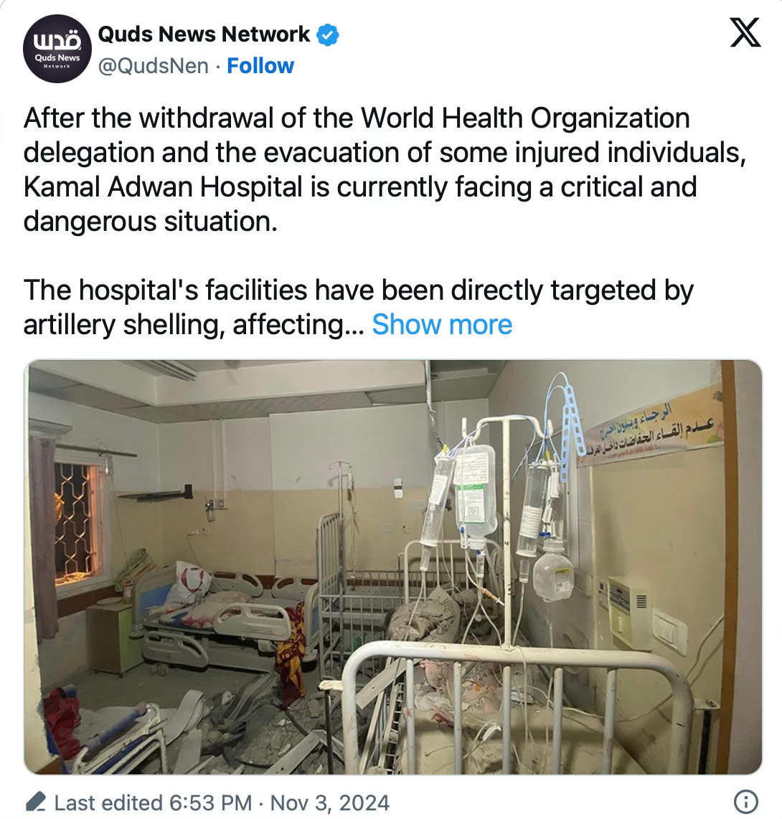Click the hospital bed with pillow in photo
The width and height of the screenshot is (782, 819).
(x=220, y=611)
